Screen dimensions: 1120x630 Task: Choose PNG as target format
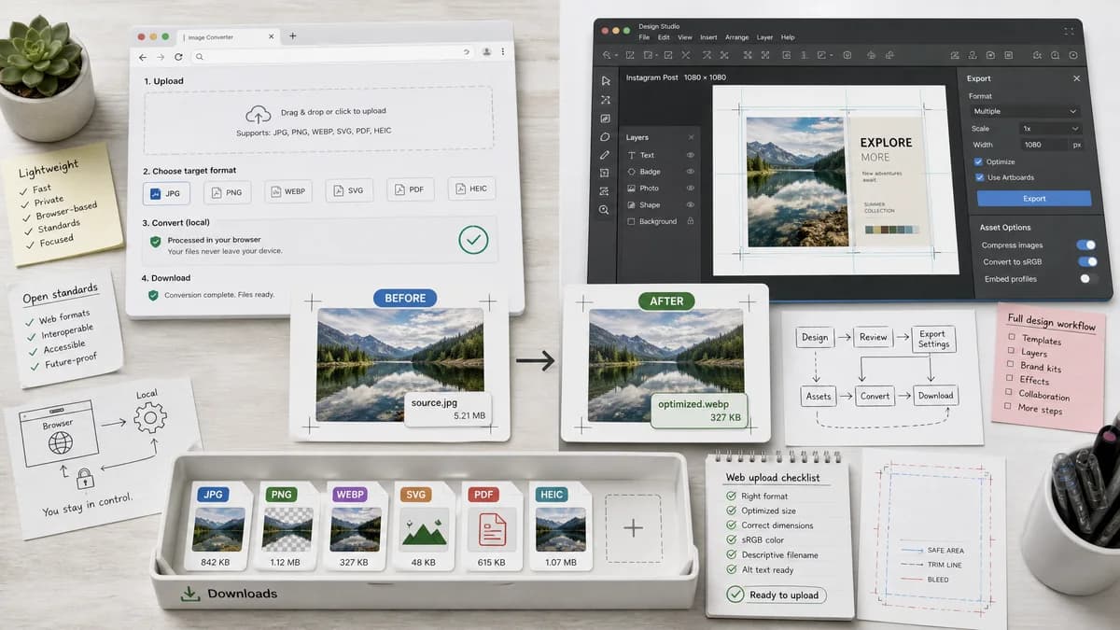click(227, 192)
